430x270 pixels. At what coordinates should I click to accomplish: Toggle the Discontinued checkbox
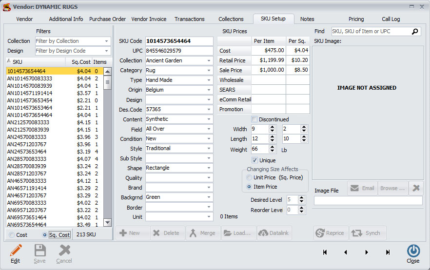(254, 119)
